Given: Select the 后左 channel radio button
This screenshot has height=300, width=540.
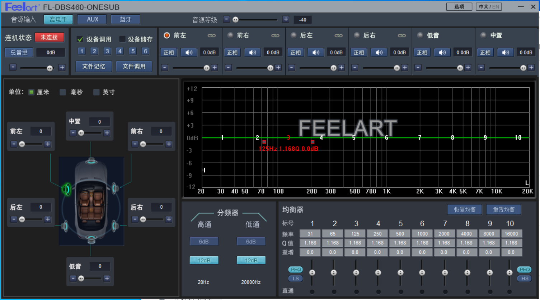Looking at the screenshot, I should click(294, 35).
